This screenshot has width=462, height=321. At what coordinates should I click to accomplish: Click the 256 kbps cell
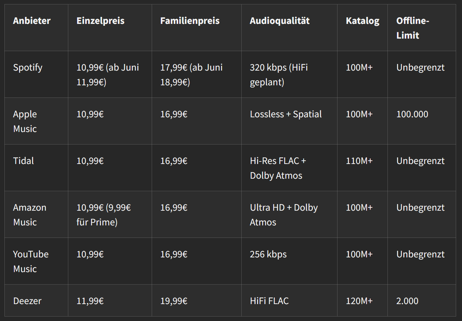click(x=268, y=254)
